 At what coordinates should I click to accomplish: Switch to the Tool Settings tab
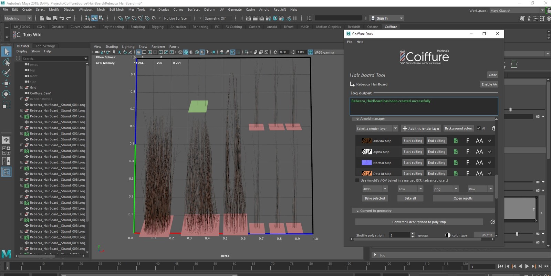(x=45, y=46)
